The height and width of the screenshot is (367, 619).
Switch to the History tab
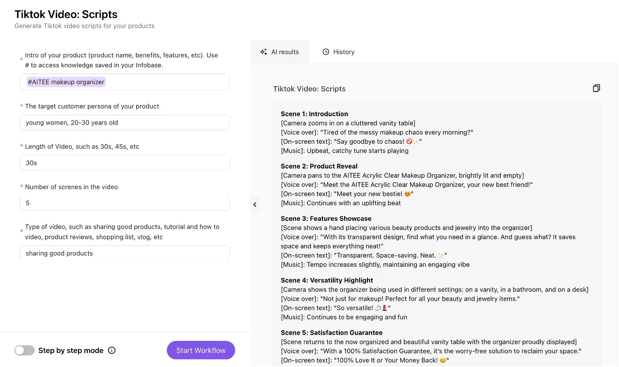click(338, 52)
